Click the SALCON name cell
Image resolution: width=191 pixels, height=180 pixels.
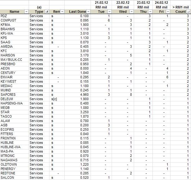coord(14,178)
